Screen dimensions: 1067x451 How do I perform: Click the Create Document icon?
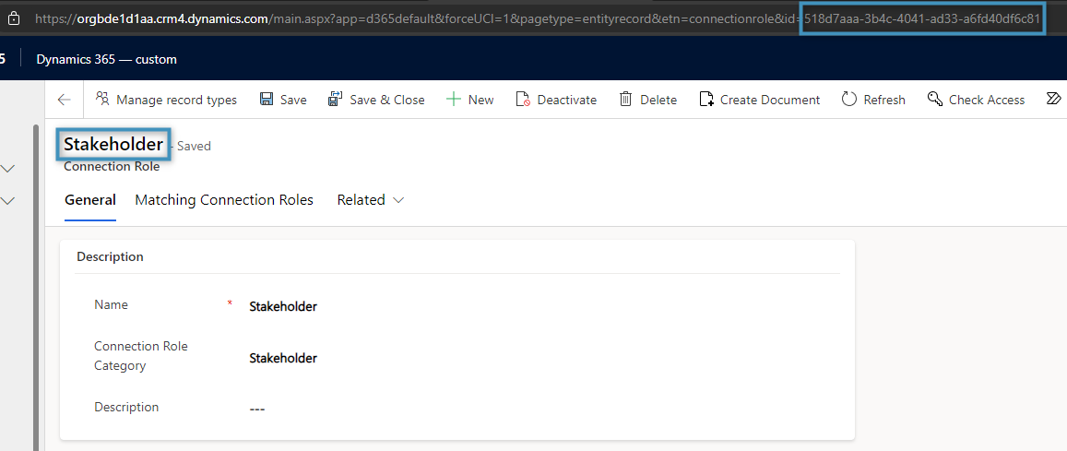706,100
